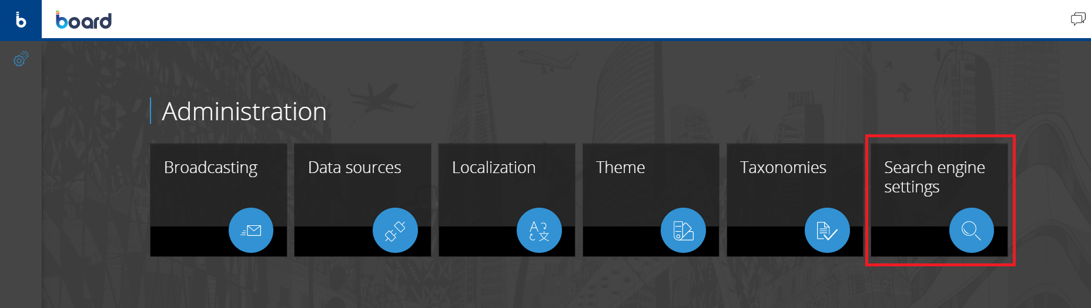1091x308 pixels.
Task: Click the Taxonomies tile title text
Action: [783, 167]
